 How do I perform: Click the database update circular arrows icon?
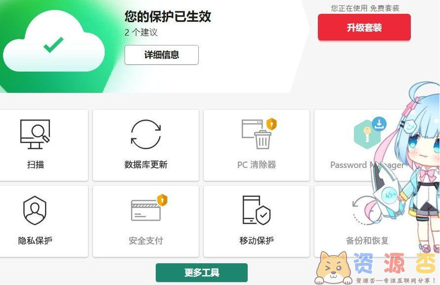tap(146, 134)
